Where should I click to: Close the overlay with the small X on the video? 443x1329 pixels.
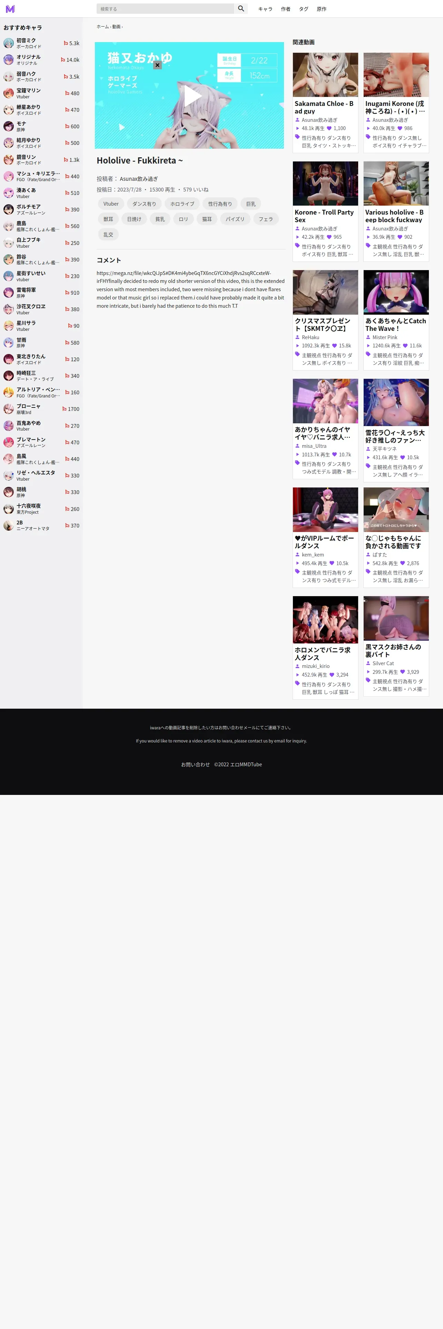click(x=157, y=65)
